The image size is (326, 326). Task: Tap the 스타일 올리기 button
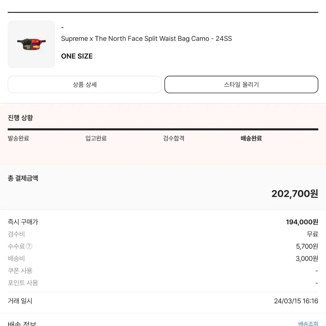coord(241,85)
